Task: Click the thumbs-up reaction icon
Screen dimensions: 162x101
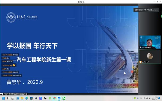Action: point(133,79)
